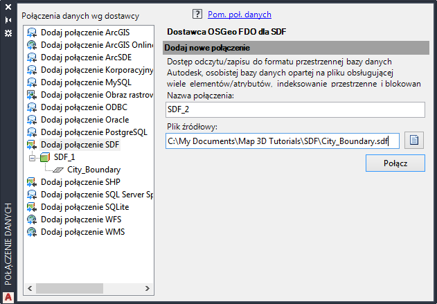Select Dodaj połączenie Korporacyjny

pos(97,70)
